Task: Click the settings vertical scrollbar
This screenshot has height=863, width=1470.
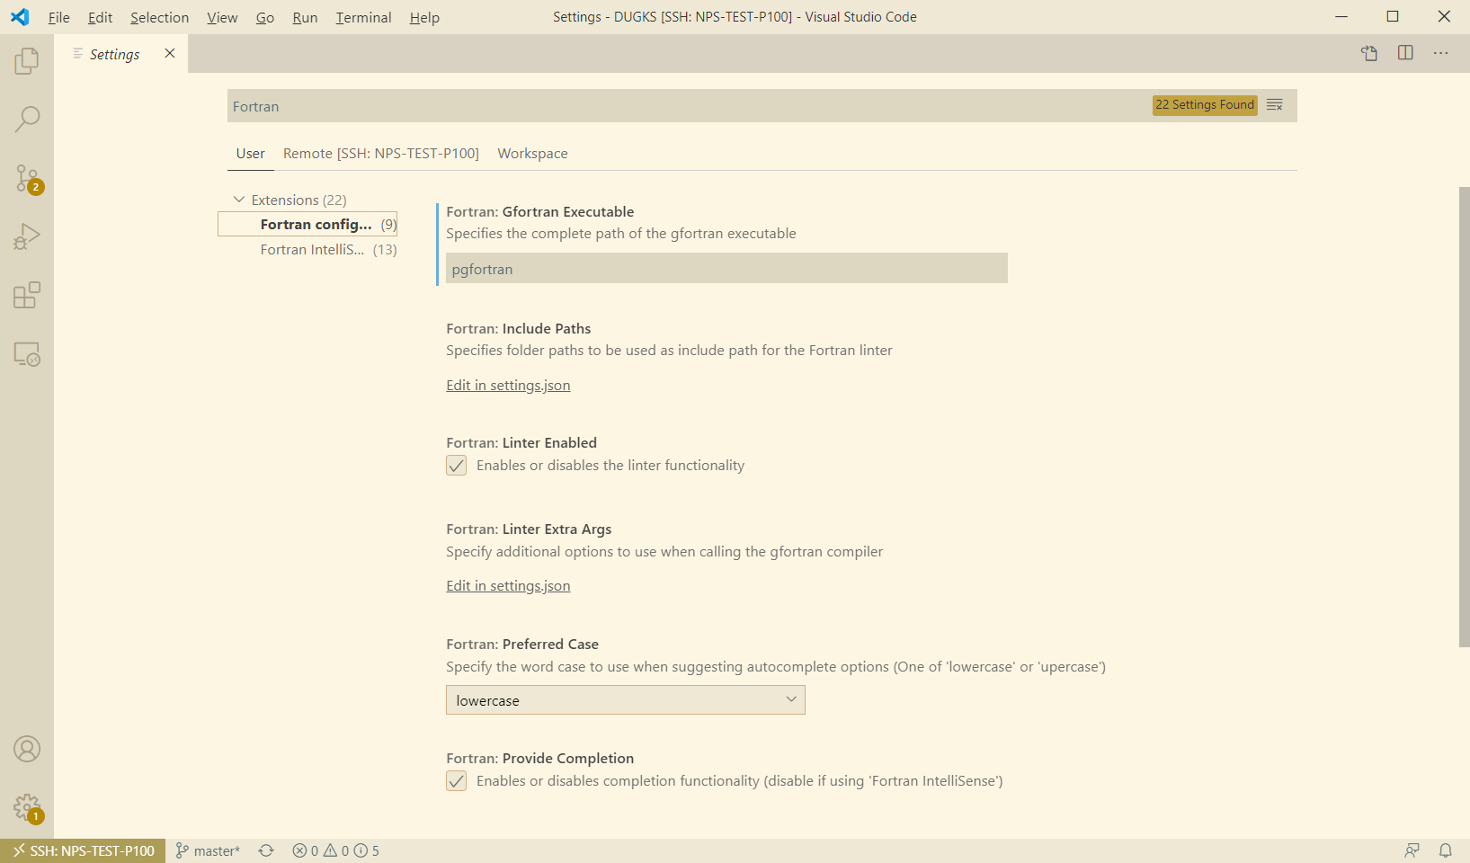Action: (x=1464, y=417)
